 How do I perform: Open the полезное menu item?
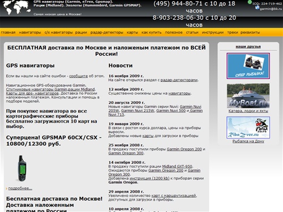pos(174,32)
